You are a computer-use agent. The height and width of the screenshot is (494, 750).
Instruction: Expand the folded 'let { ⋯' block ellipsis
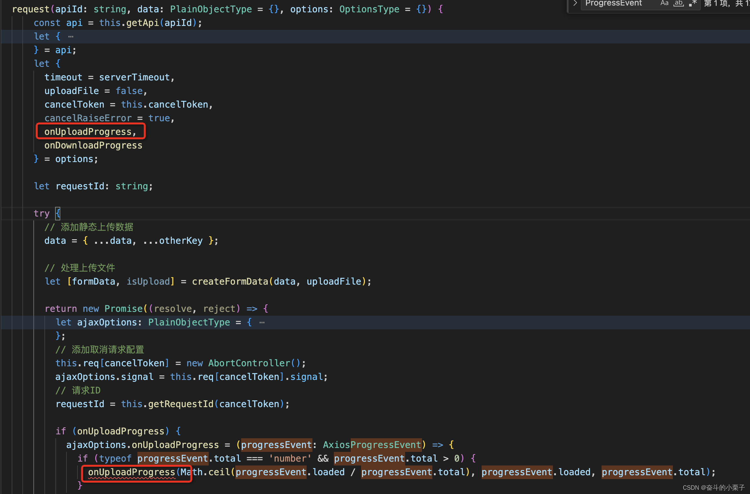71,37
